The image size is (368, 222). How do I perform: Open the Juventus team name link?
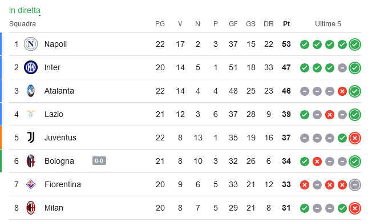tap(60, 138)
